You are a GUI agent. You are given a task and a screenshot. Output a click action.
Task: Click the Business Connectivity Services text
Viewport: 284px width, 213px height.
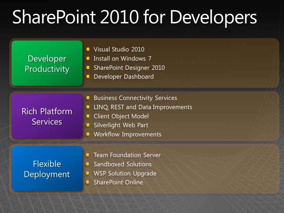(x=135, y=98)
